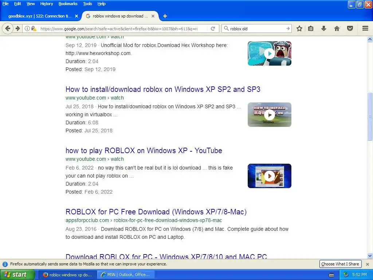Viewport: 373px width, 280px height.
Task: Open 'Download ROBLOX for PC - Windows XP/7/8/10' link
Action: tap(166, 256)
